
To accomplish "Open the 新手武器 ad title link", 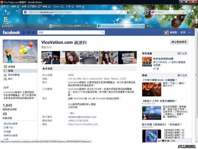I will tap(162, 124).
